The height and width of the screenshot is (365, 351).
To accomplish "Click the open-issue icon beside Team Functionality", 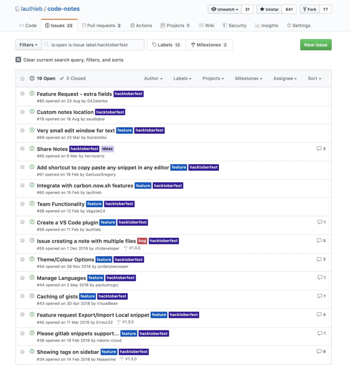I will click(32, 204).
